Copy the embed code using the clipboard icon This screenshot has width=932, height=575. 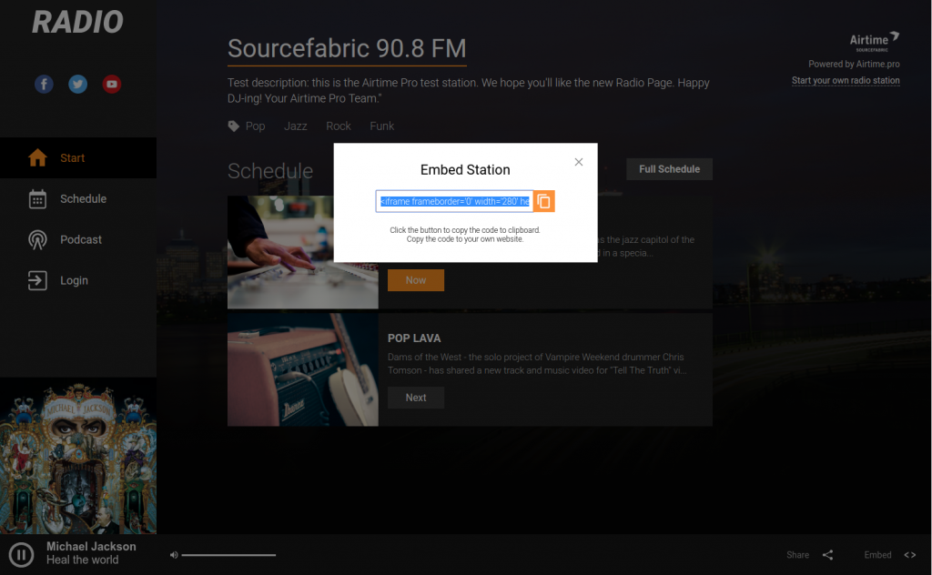tap(543, 201)
